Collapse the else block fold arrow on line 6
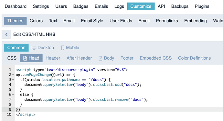 point(13,95)
